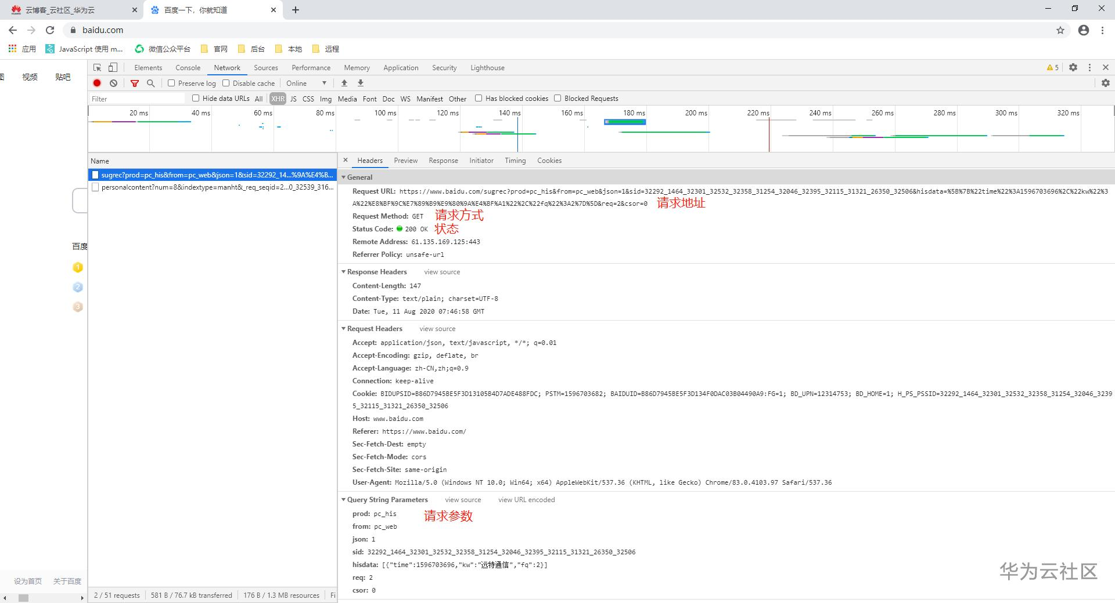Viewport: 1115px width, 603px height.
Task: Close the request details pane
Action: point(346,160)
